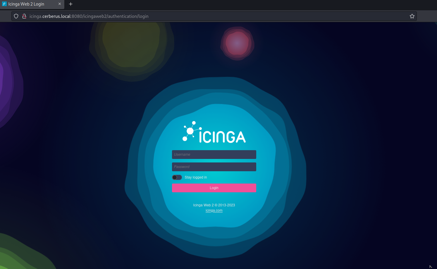The width and height of the screenshot is (437, 269).
Task: Enable the Stay logged in toggle
Action: [177, 177]
